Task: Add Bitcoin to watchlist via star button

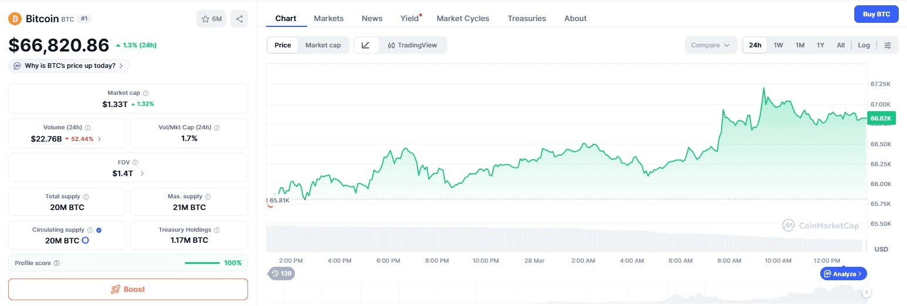Action: pyautogui.click(x=212, y=19)
